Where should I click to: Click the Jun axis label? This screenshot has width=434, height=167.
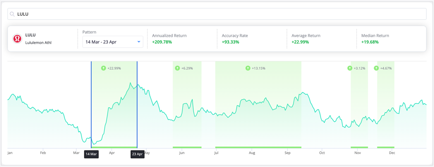[x=182, y=153]
